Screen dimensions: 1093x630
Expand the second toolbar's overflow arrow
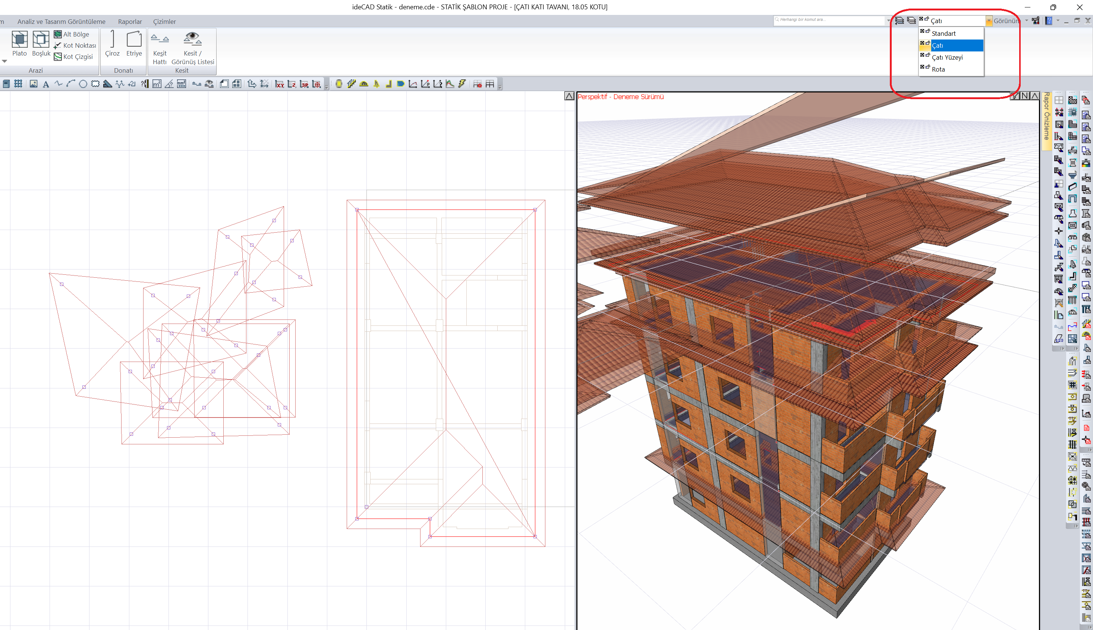(x=500, y=87)
